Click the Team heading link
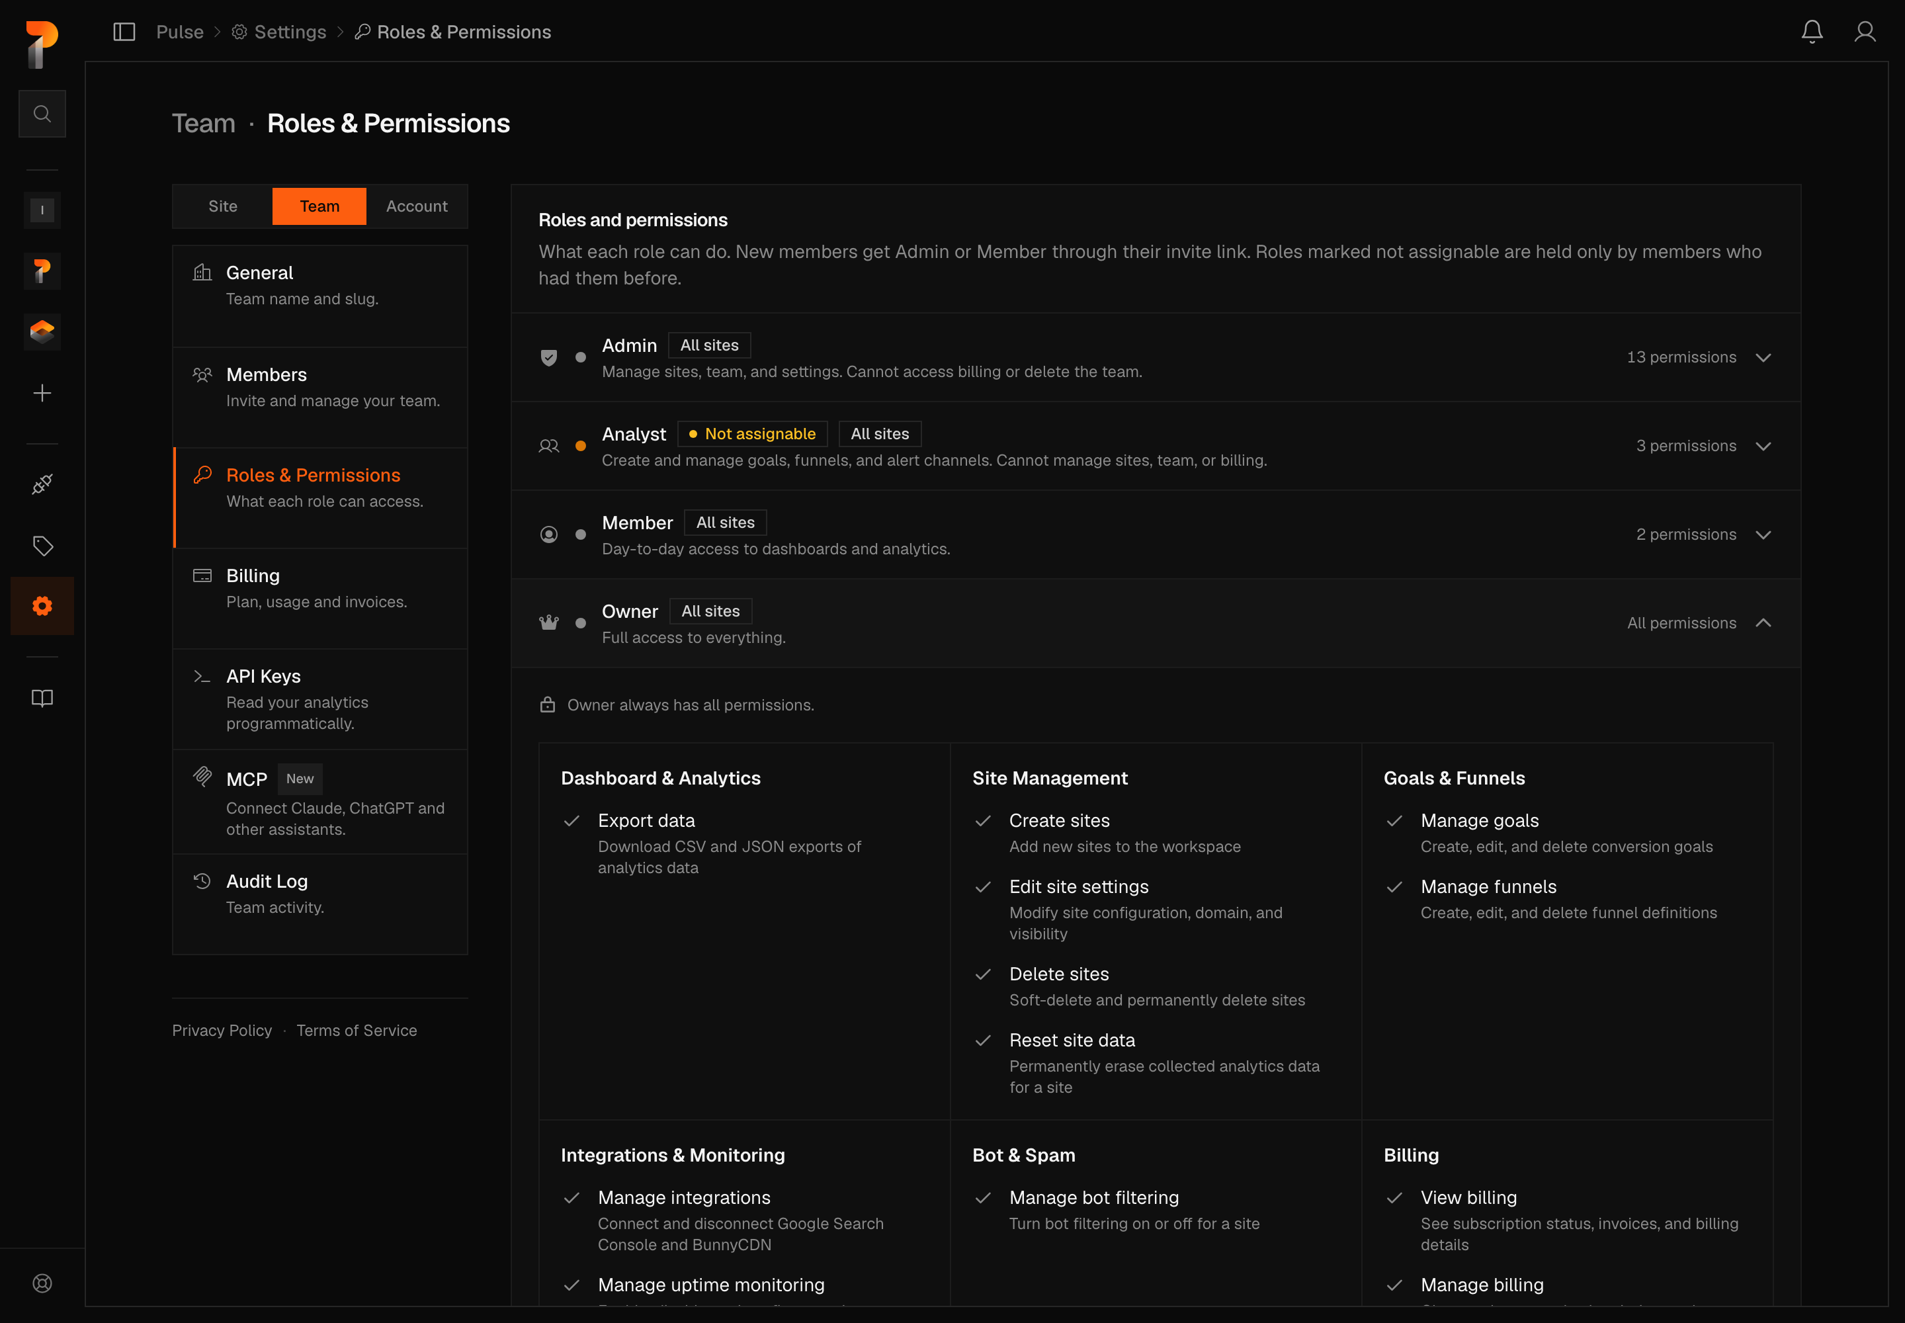Image resolution: width=1905 pixels, height=1323 pixels. pos(204,124)
